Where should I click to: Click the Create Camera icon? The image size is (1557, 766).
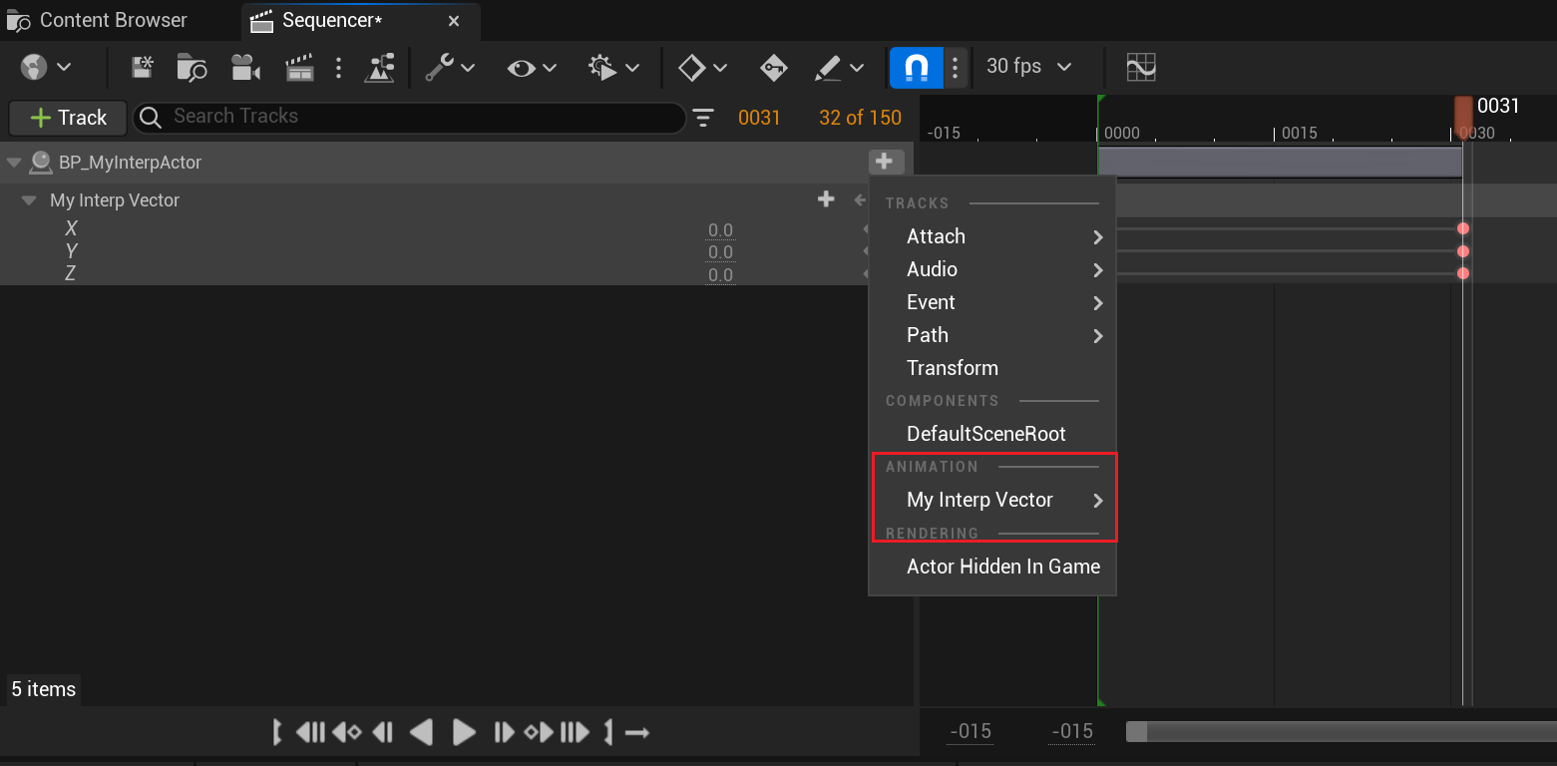coord(244,68)
